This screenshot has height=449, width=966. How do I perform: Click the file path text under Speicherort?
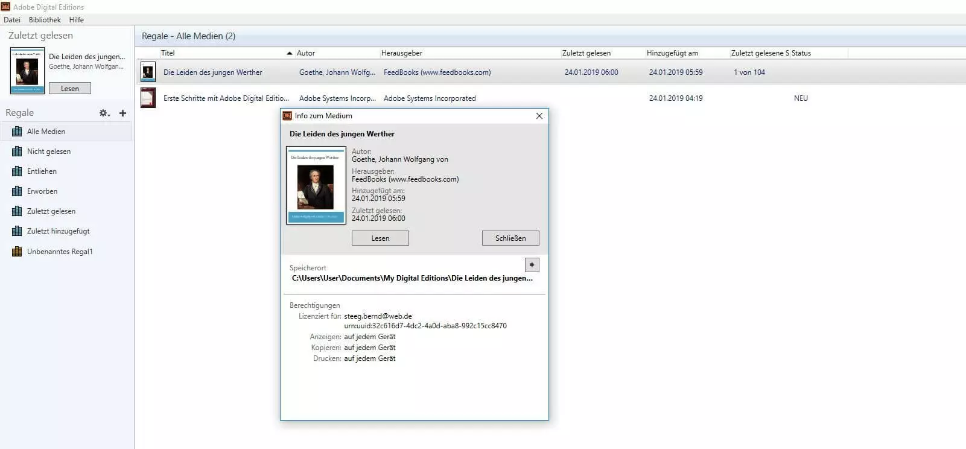412,278
